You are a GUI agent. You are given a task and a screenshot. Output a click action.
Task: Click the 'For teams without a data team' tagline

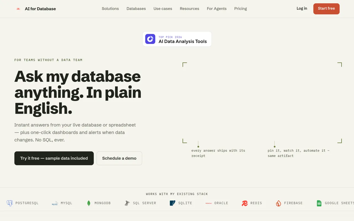point(48,60)
